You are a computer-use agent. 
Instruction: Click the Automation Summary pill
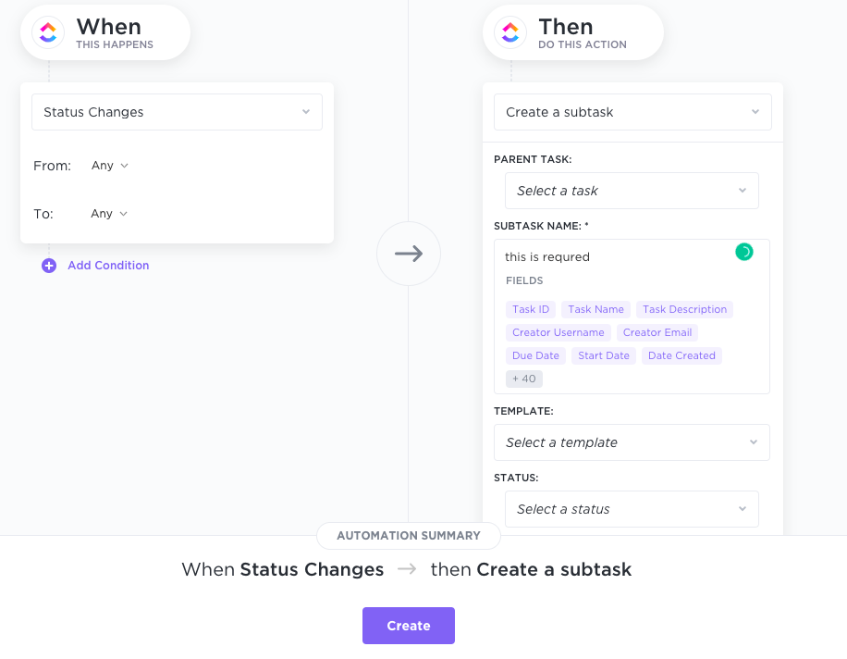pyautogui.click(x=408, y=535)
